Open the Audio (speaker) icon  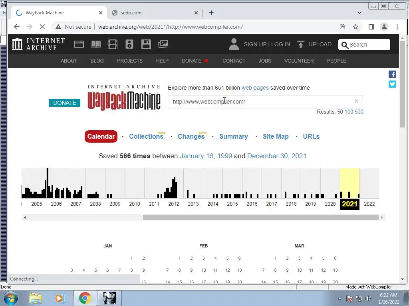(129, 44)
